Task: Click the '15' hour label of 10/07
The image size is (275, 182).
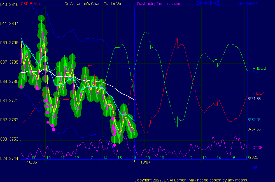Action: pos(233,158)
